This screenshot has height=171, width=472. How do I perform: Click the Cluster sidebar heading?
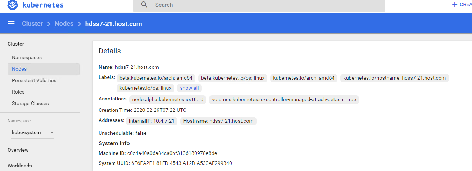[16, 44]
